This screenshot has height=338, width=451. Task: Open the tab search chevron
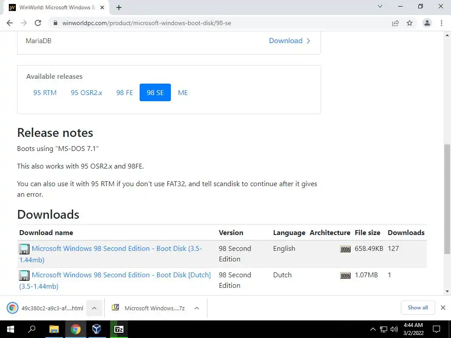click(380, 6)
